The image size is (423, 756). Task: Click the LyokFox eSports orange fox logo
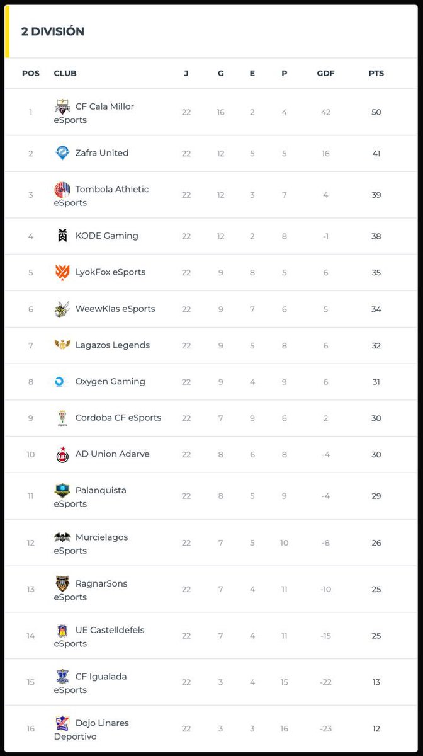tap(62, 272)
